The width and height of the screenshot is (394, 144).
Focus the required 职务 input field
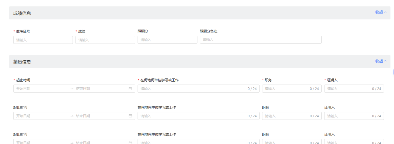tap(286, 89)
